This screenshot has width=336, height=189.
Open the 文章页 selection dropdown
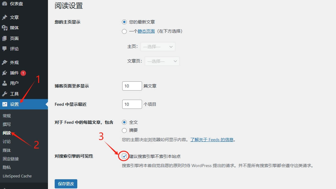pyautogui.click(x=162, y=61)
